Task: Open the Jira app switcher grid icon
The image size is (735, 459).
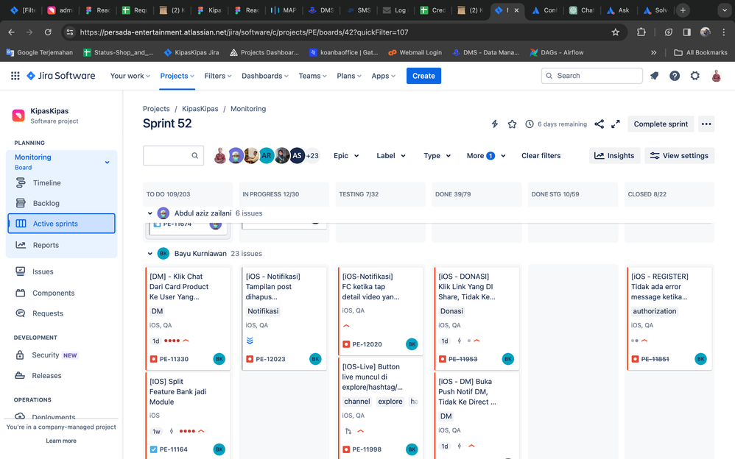Action: 15,76
